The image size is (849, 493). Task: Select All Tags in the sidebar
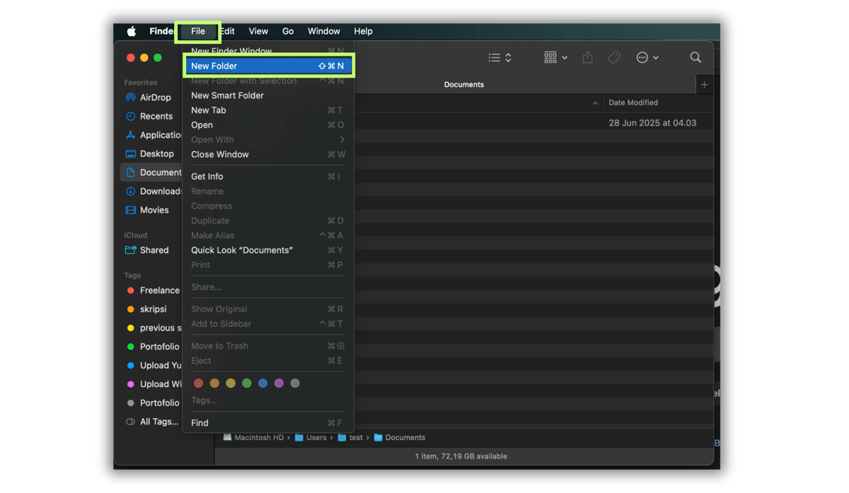(x=155, y=421)
